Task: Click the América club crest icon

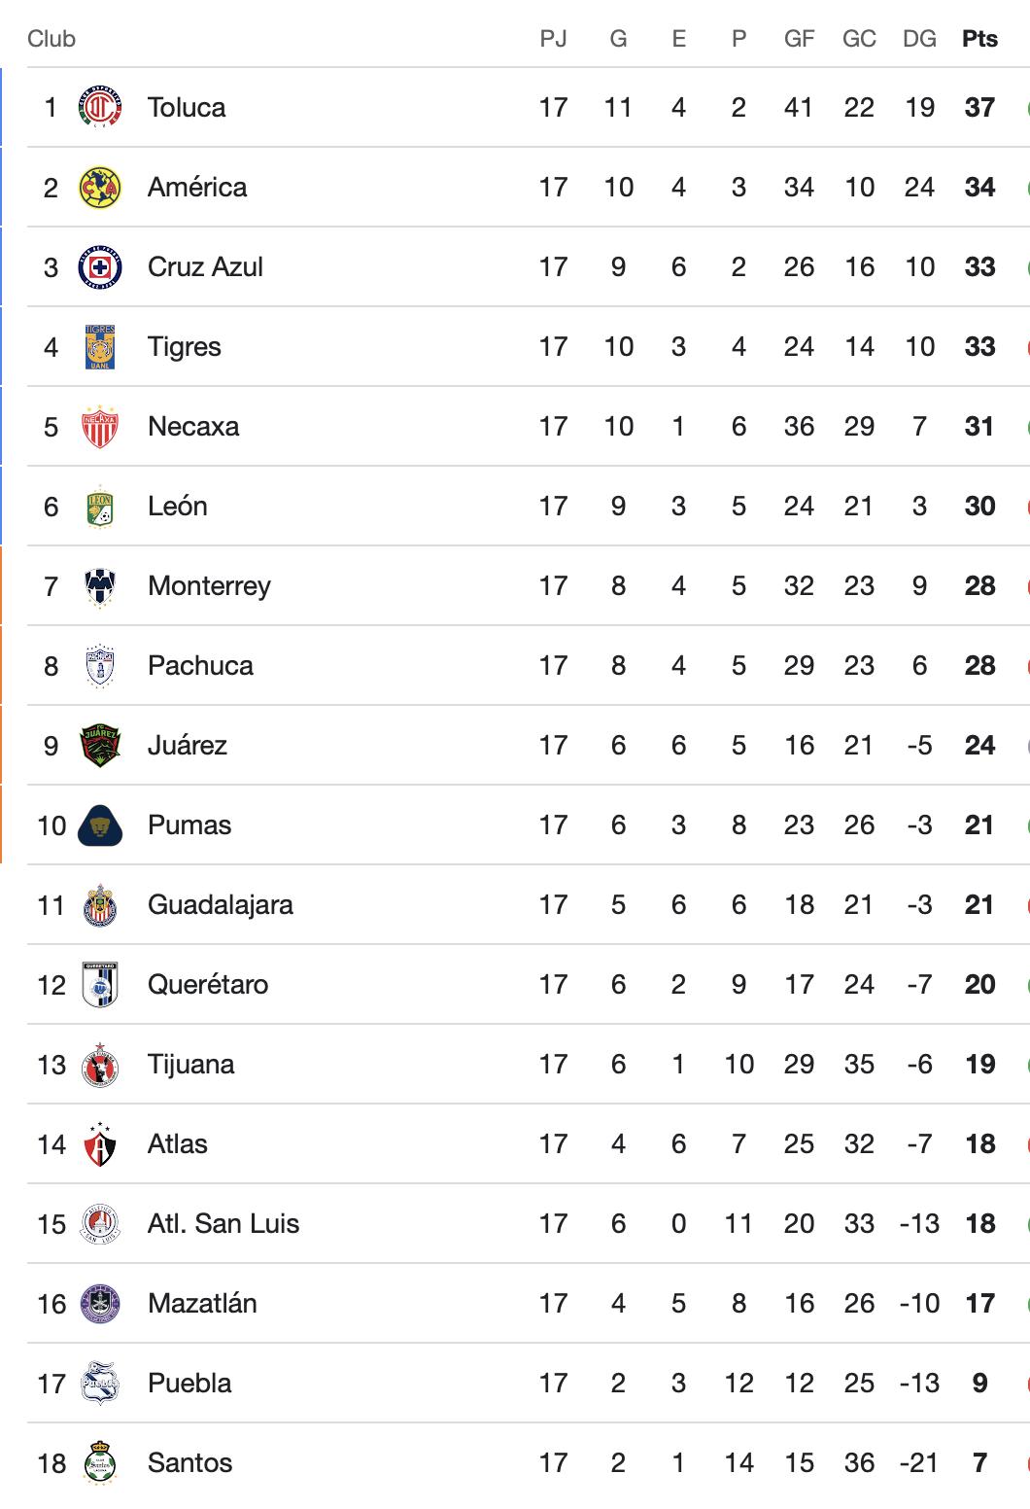Action: tap(100, 188)
